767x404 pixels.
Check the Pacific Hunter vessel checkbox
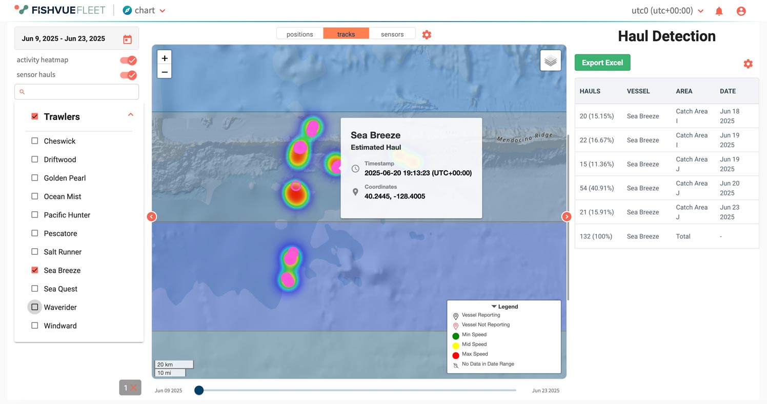coord(35,215)
